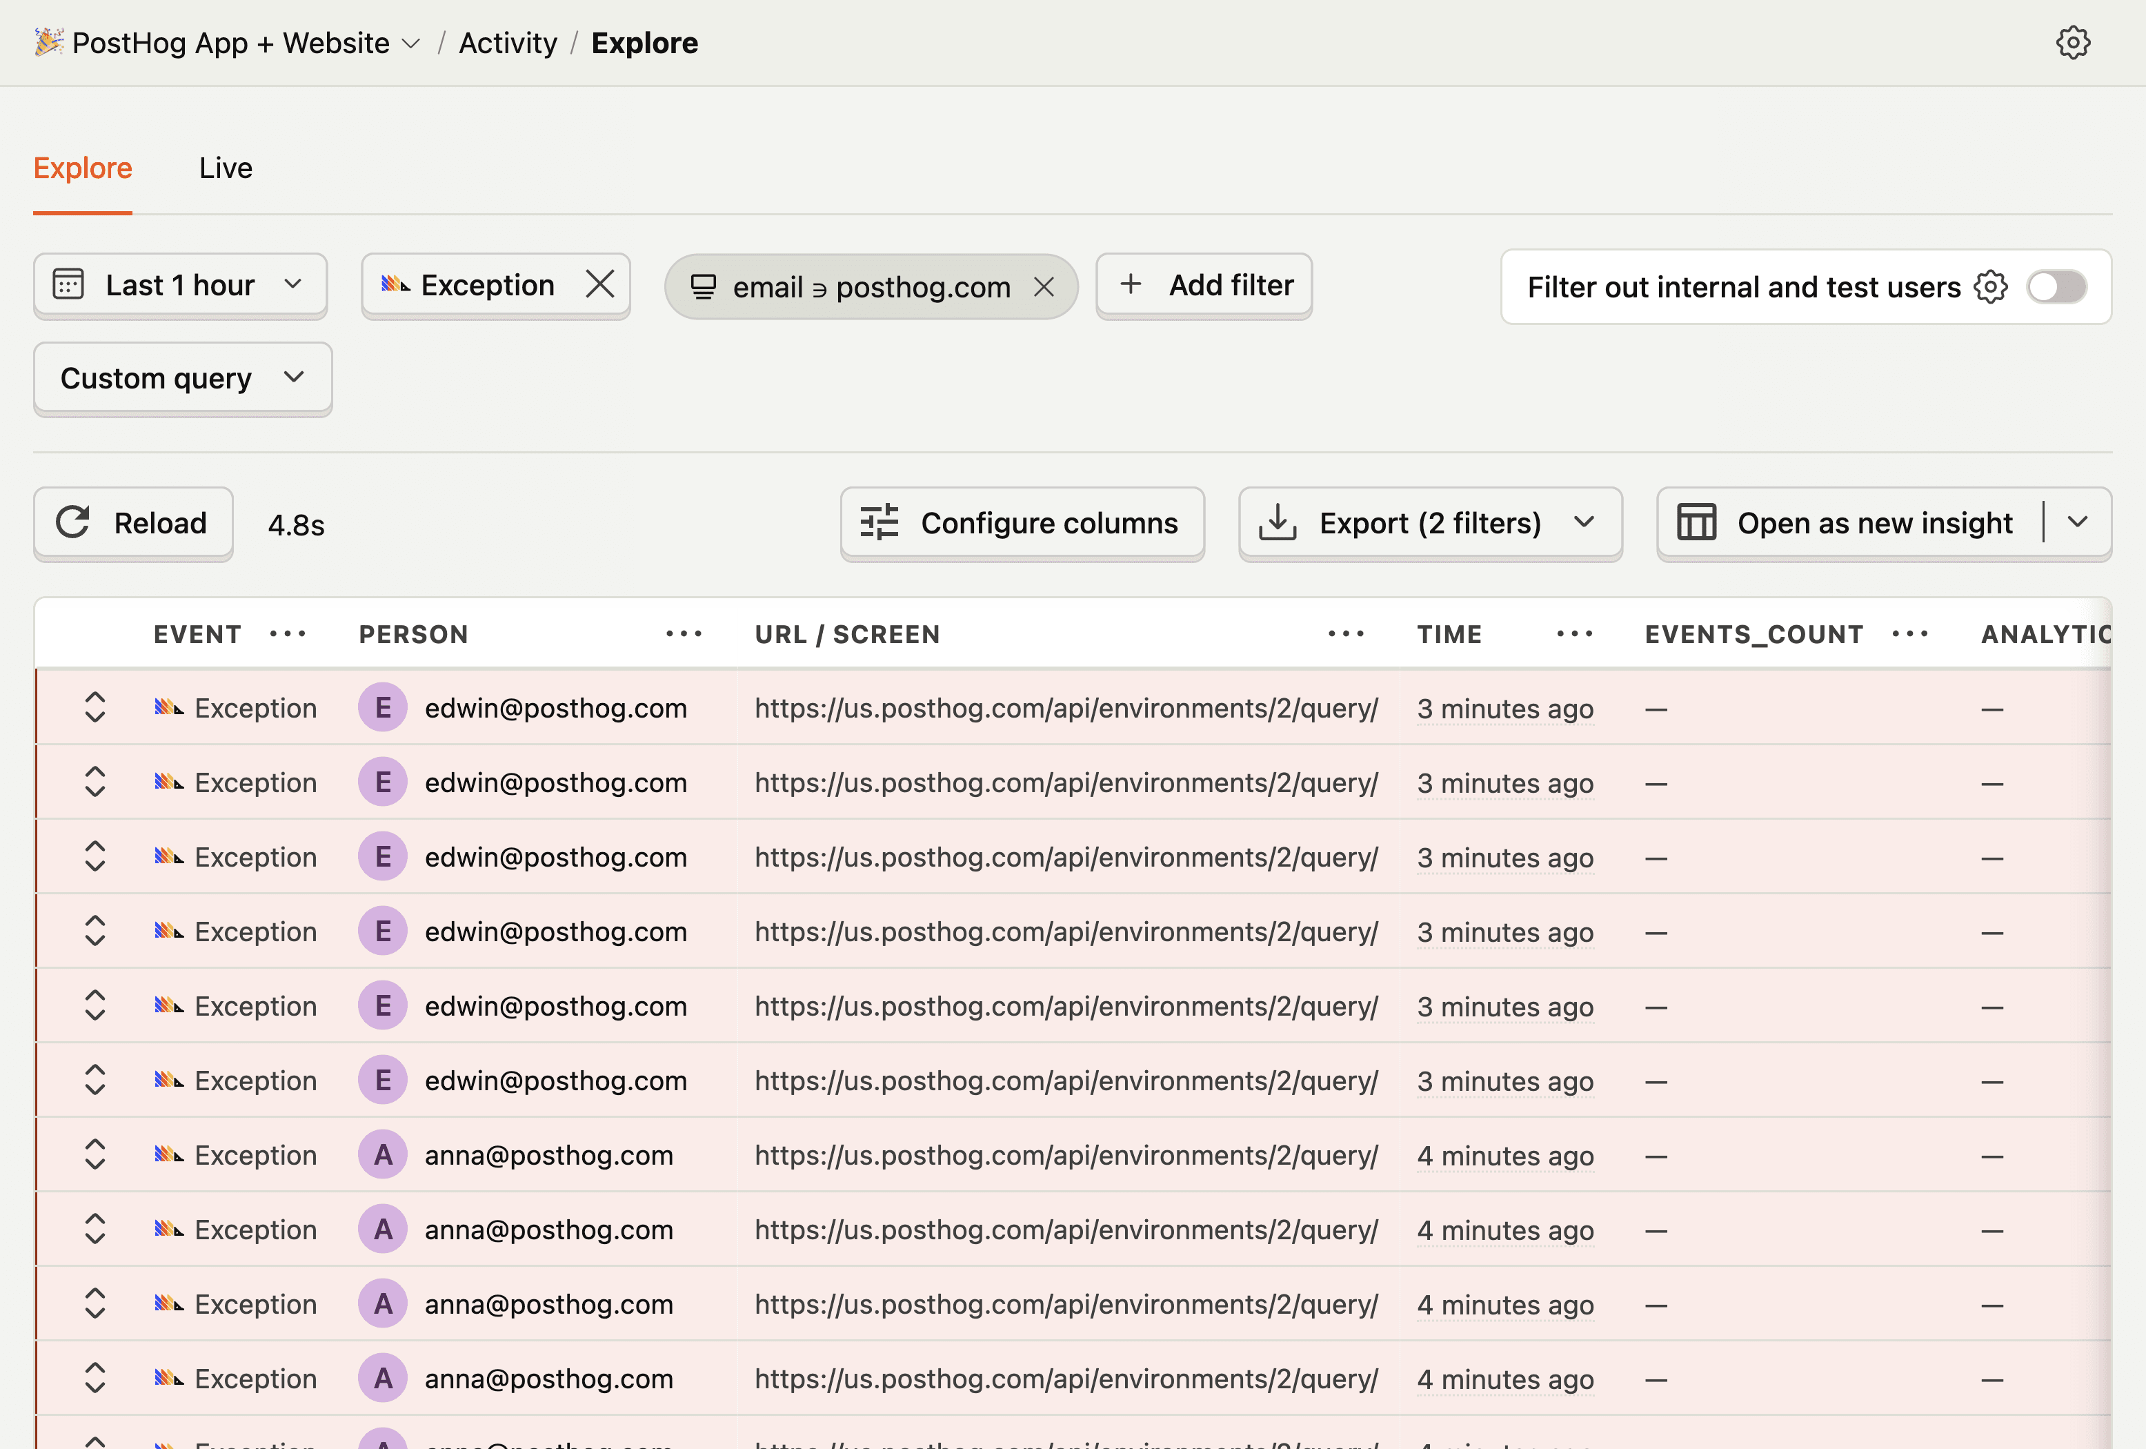Viewport: 2146px width, 1449px height.
Task: Expand the Open as new insight arrow menu
Action: [2078, 523]
